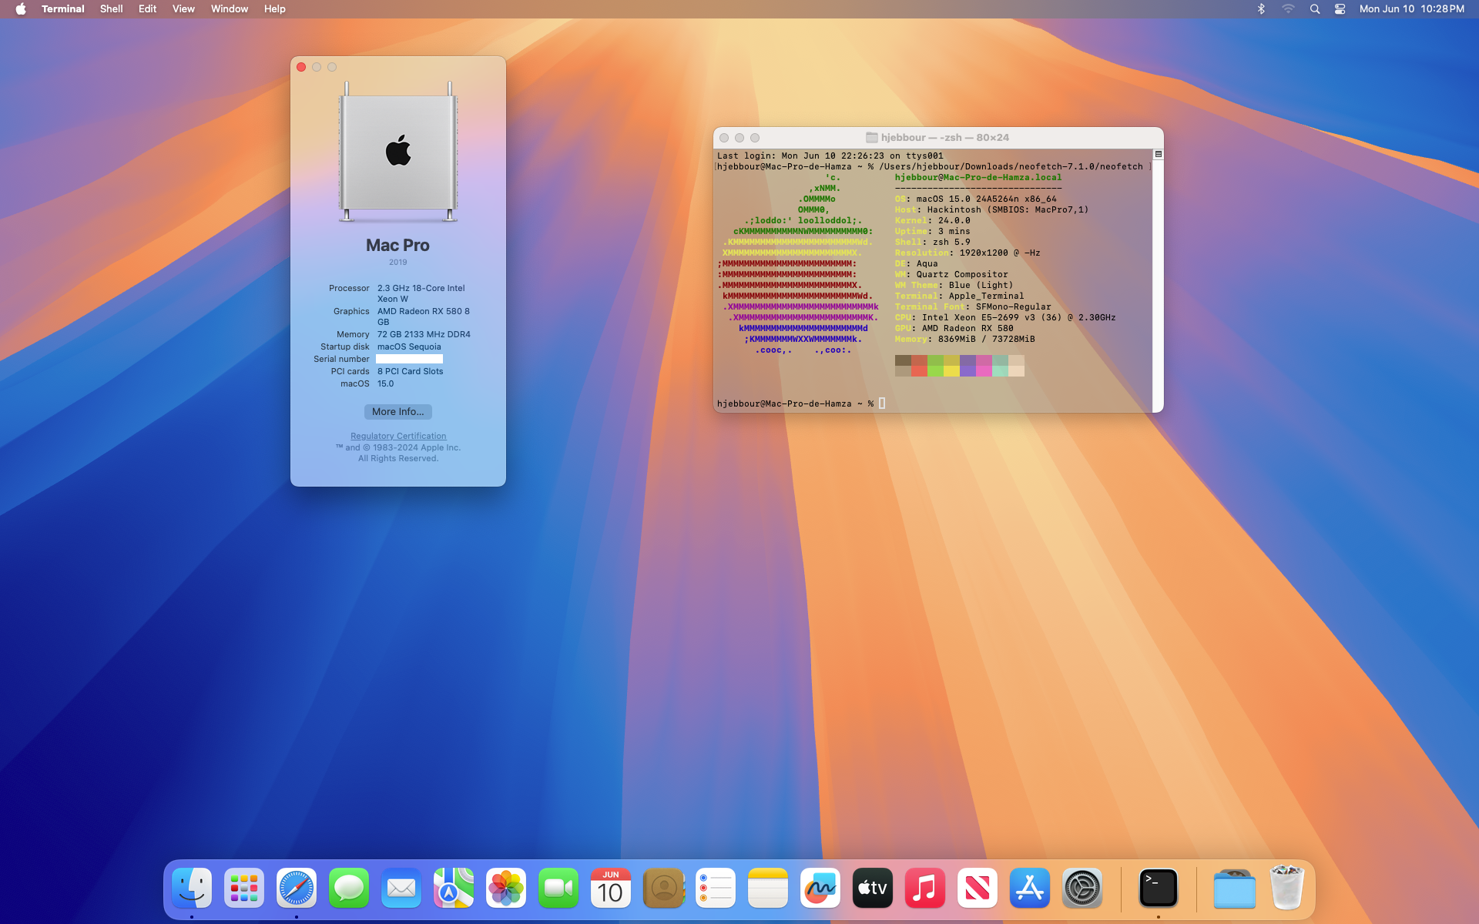This screenshot has width=1479, height=924.
Task: Launch Apple TV app
Action: tap(873, 889)
